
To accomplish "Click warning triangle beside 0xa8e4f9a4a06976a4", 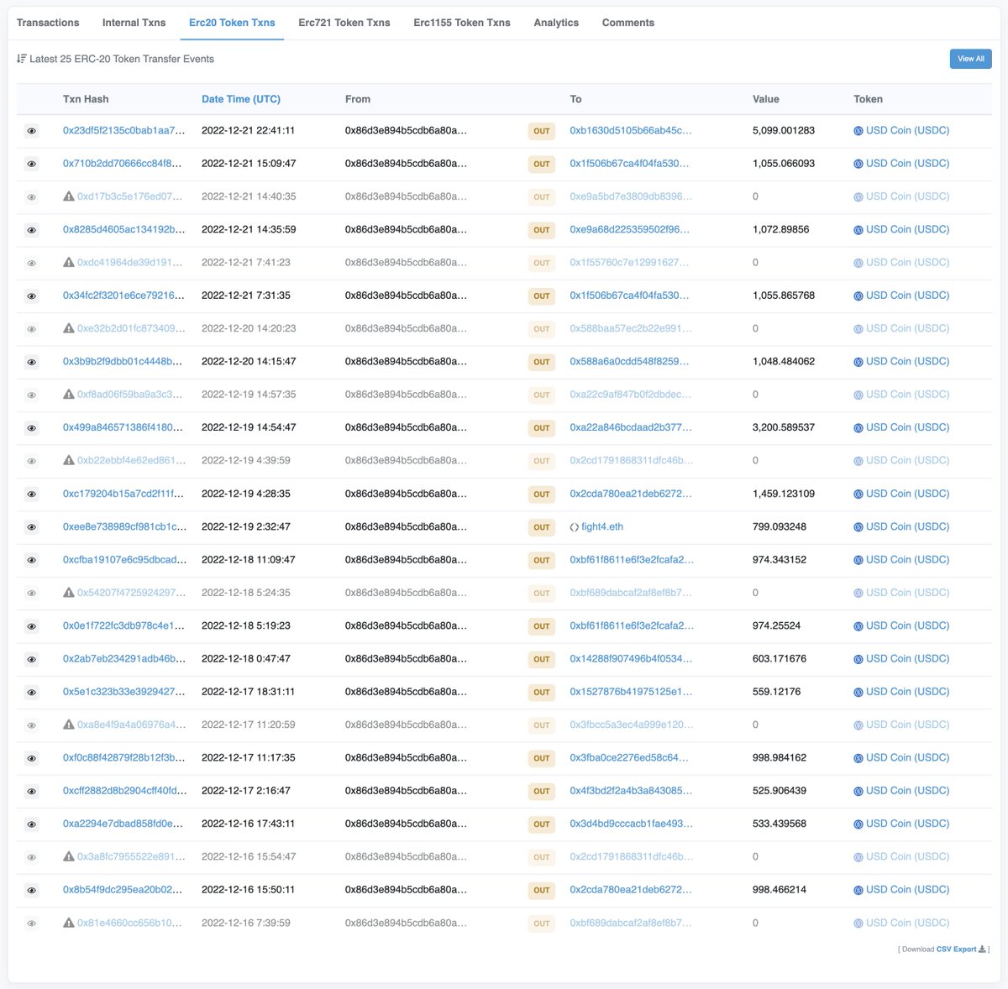I will [x=69, y=725].
